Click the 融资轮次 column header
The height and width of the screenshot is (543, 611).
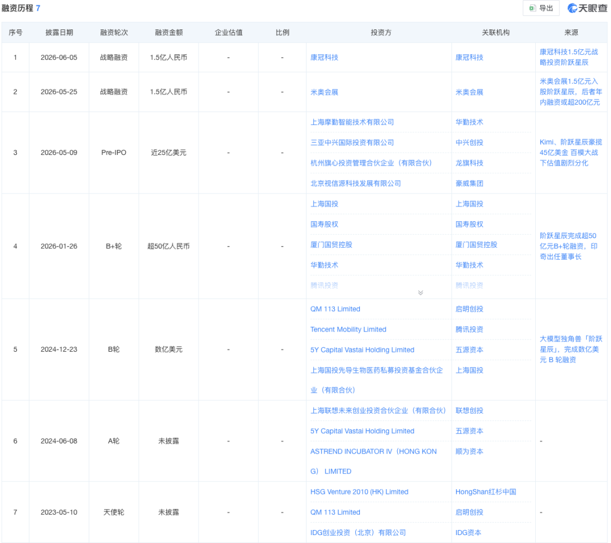pyautogui.click(x=114, y=32)
